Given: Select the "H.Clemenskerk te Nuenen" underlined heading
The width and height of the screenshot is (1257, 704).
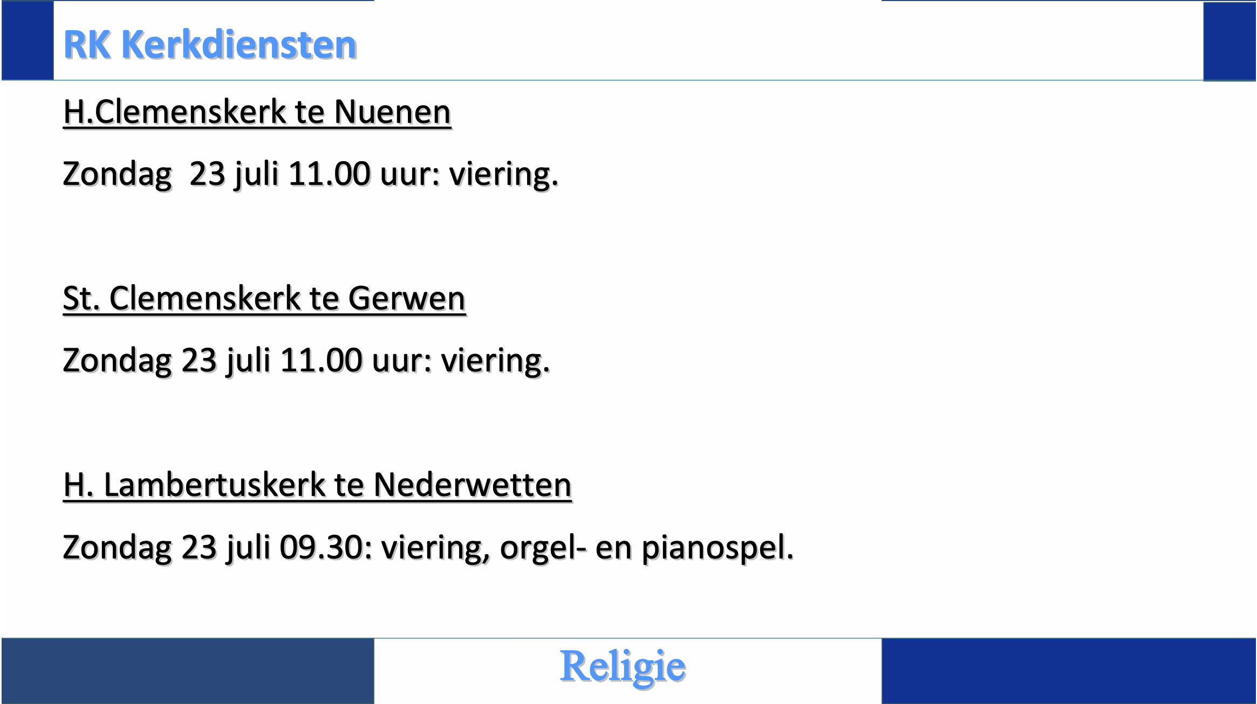Looking at the screenshot, I should pos(257,112).
